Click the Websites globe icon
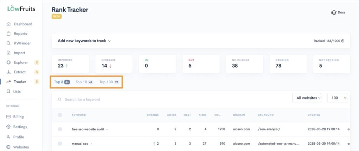The height and width of the screenshot is (151, 359). (x=8, y=147)
